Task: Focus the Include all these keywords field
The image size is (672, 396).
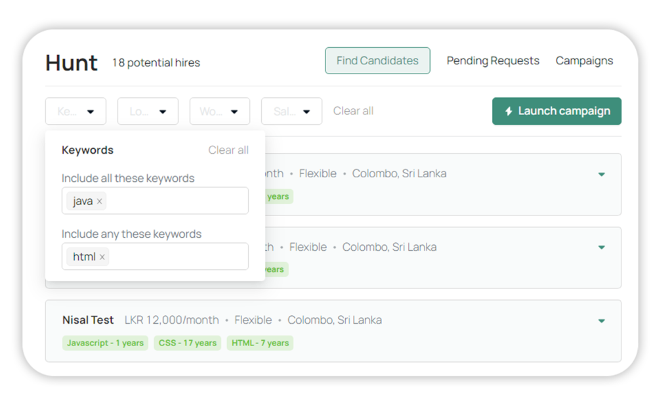Action: [x=155, y=200]
